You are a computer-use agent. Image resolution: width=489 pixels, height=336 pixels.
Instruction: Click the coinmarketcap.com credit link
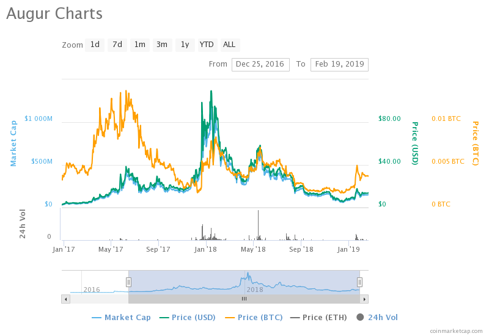coord(456,331)
